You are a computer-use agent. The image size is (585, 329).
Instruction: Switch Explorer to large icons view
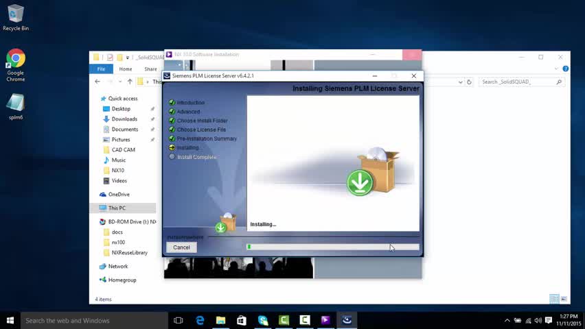[x=564, y=299]
